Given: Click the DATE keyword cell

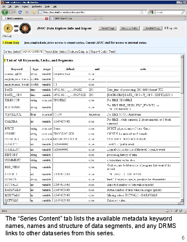Looking at the screenshot, I should click(17, 90).
